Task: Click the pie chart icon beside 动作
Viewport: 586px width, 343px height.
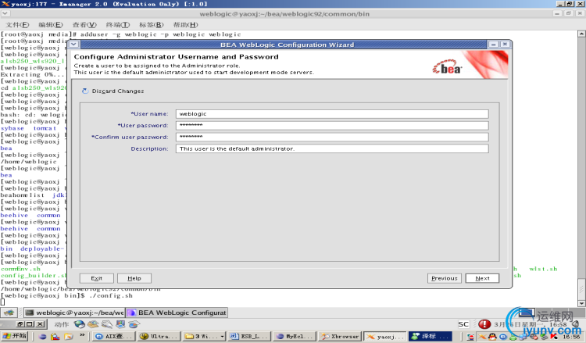Action: (x=134, y=324)
